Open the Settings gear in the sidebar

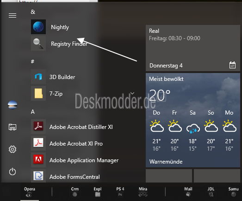12,149
